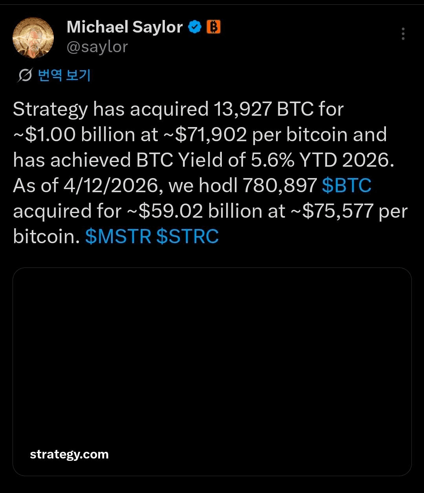Open the three-dot more options menu
The width and height of the screenshot is (424, 493).
pos(403,34)
